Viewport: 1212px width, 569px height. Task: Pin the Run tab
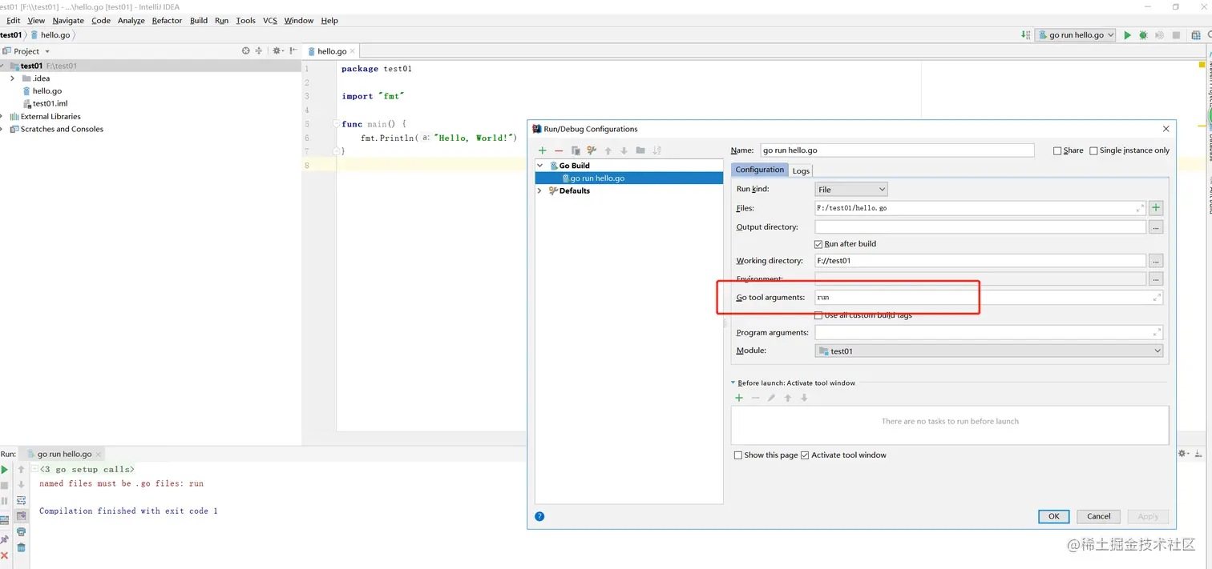[5, 539]
